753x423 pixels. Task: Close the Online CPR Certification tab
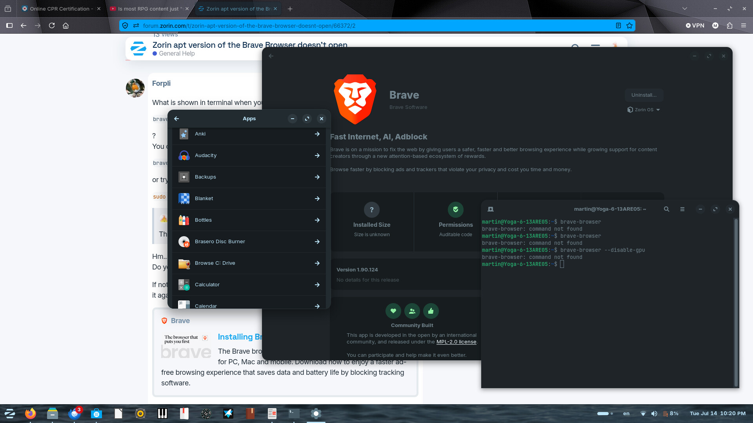coord(98,9)
